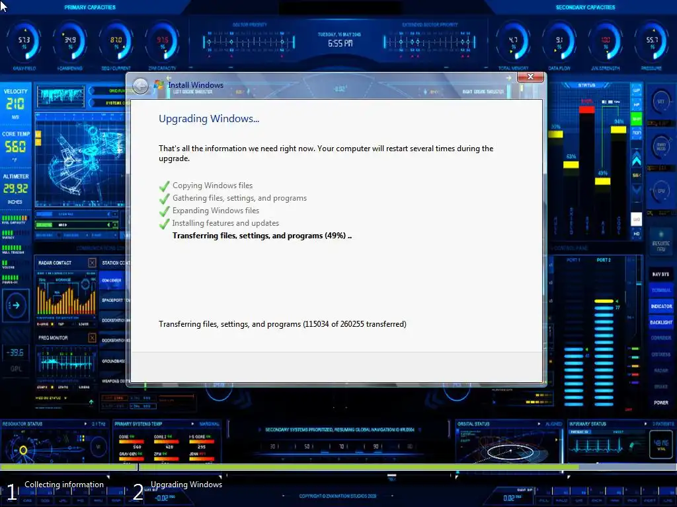The image size is (677, 507).
Task: Click the checkmark beside Gathering files, settings
Action: click(x=164, y=198)
